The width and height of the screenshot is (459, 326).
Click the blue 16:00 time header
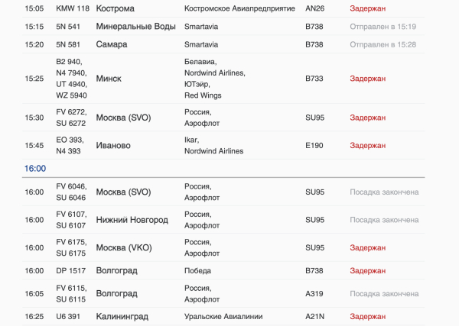pos(35,169)
